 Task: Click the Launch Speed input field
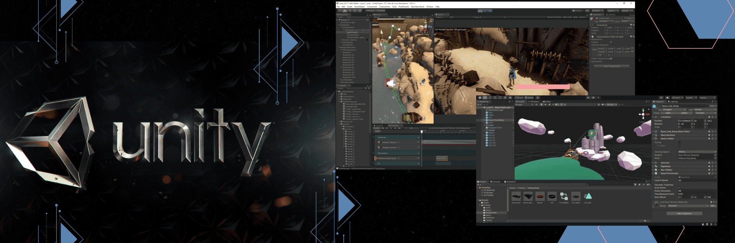pos(697,180)
